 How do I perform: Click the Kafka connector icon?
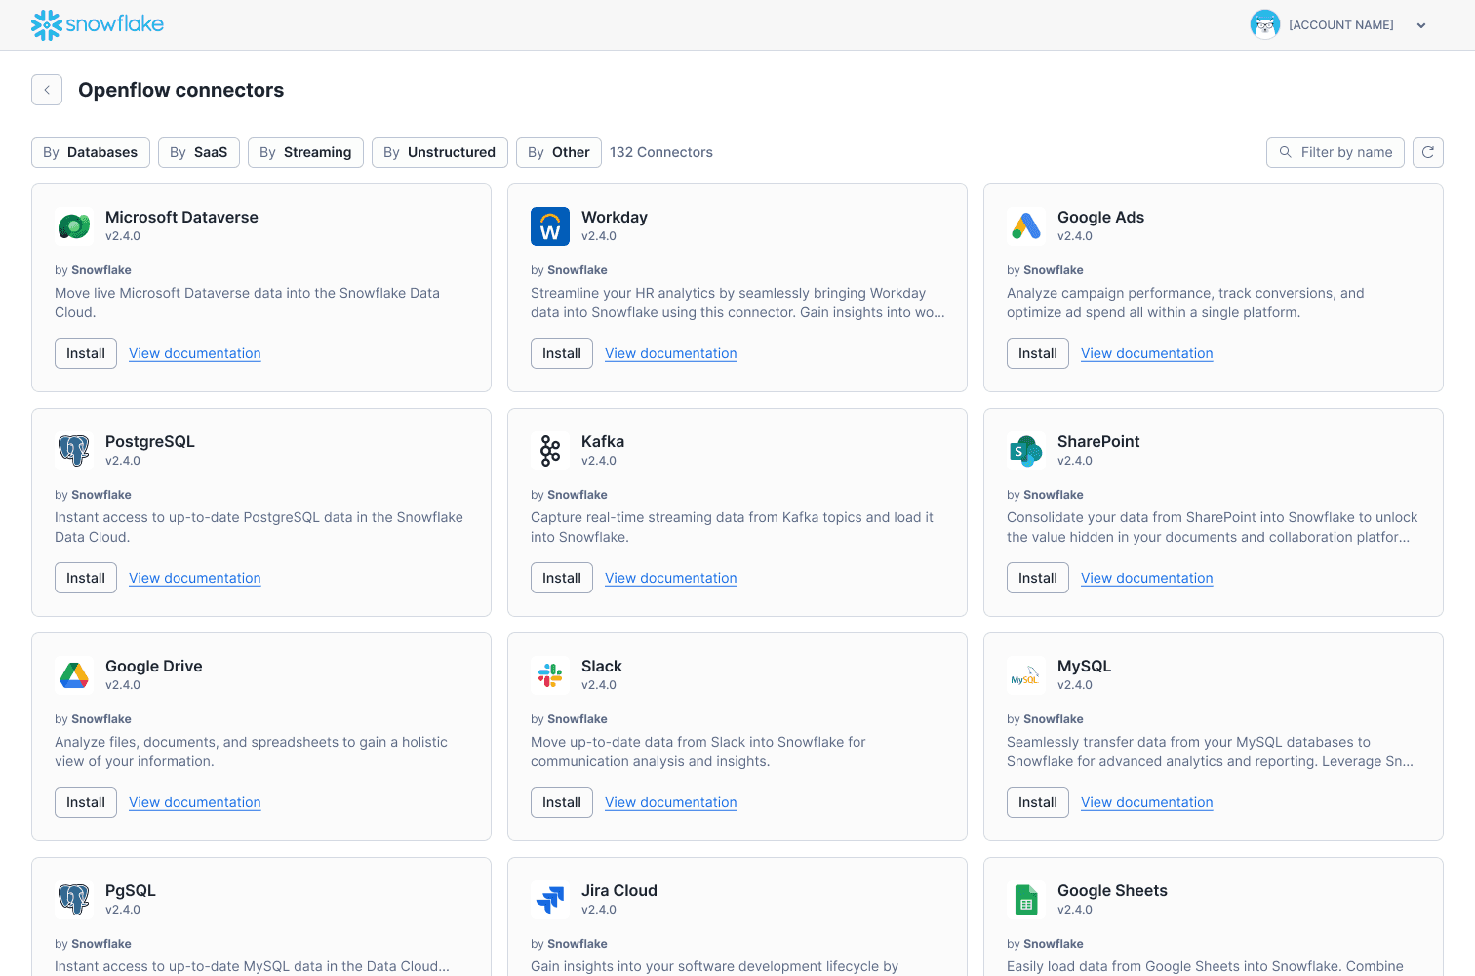pyautogui.click(x=550, y=451)
